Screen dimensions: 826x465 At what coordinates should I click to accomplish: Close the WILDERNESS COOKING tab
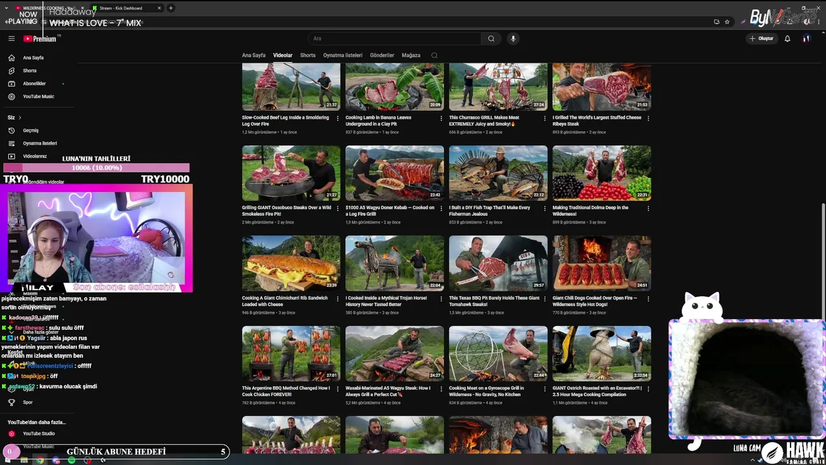[x=82, y=8]
